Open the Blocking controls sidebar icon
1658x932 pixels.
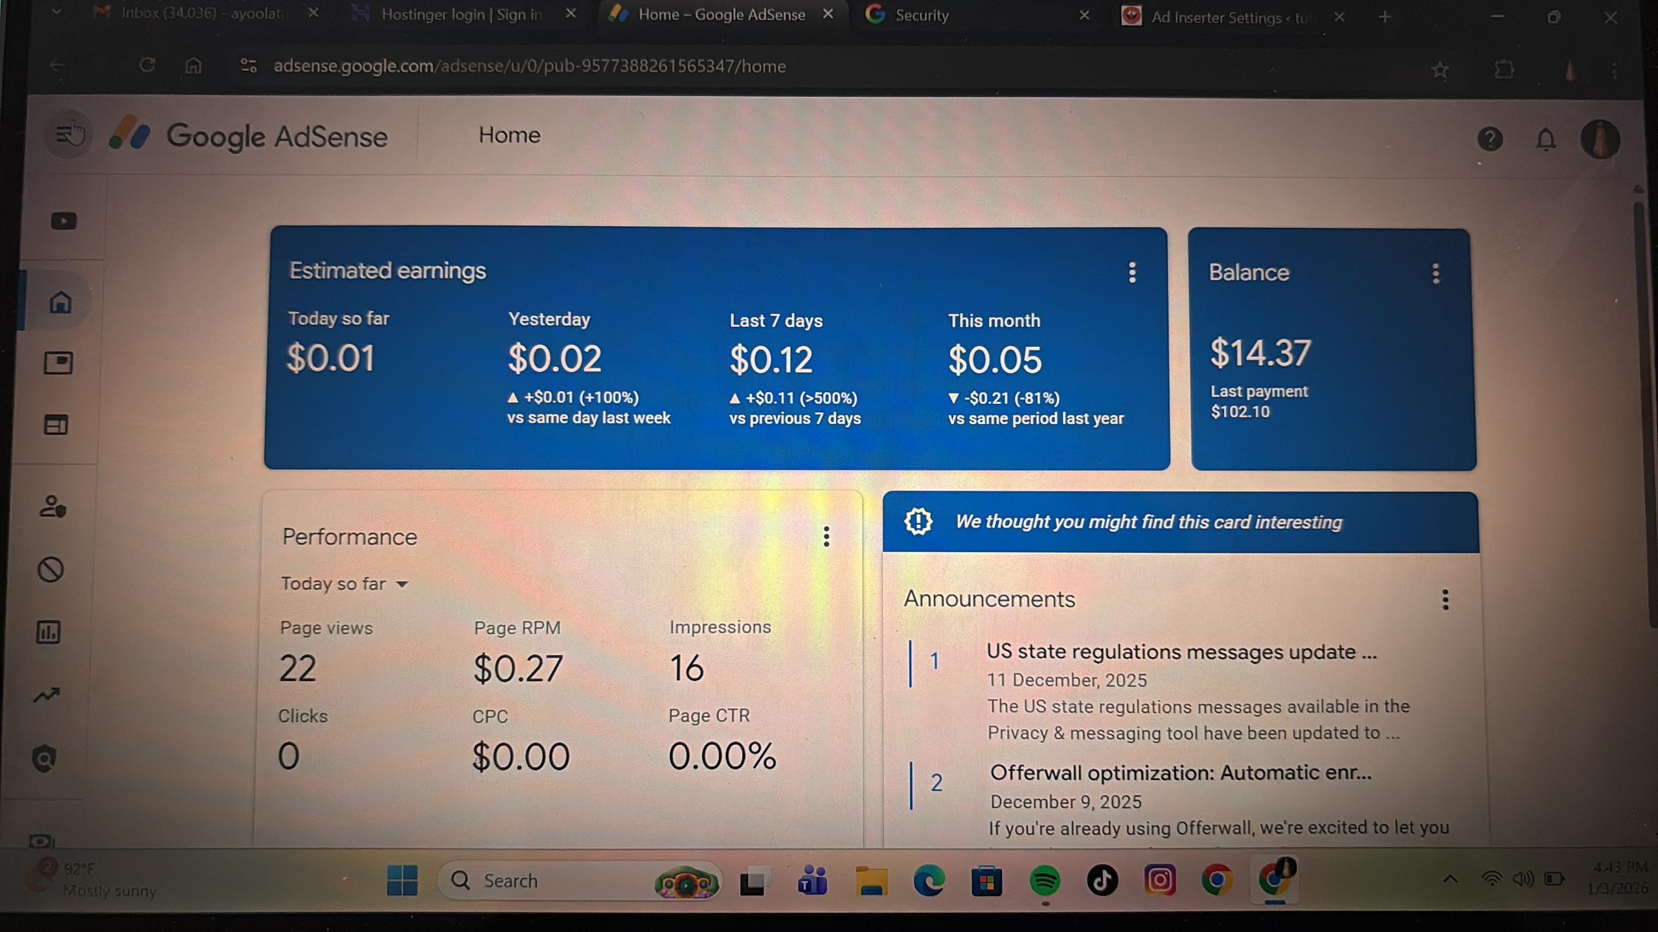[51, 570]
